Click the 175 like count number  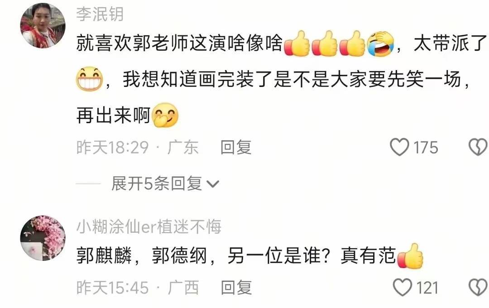(x=426, y=148)
